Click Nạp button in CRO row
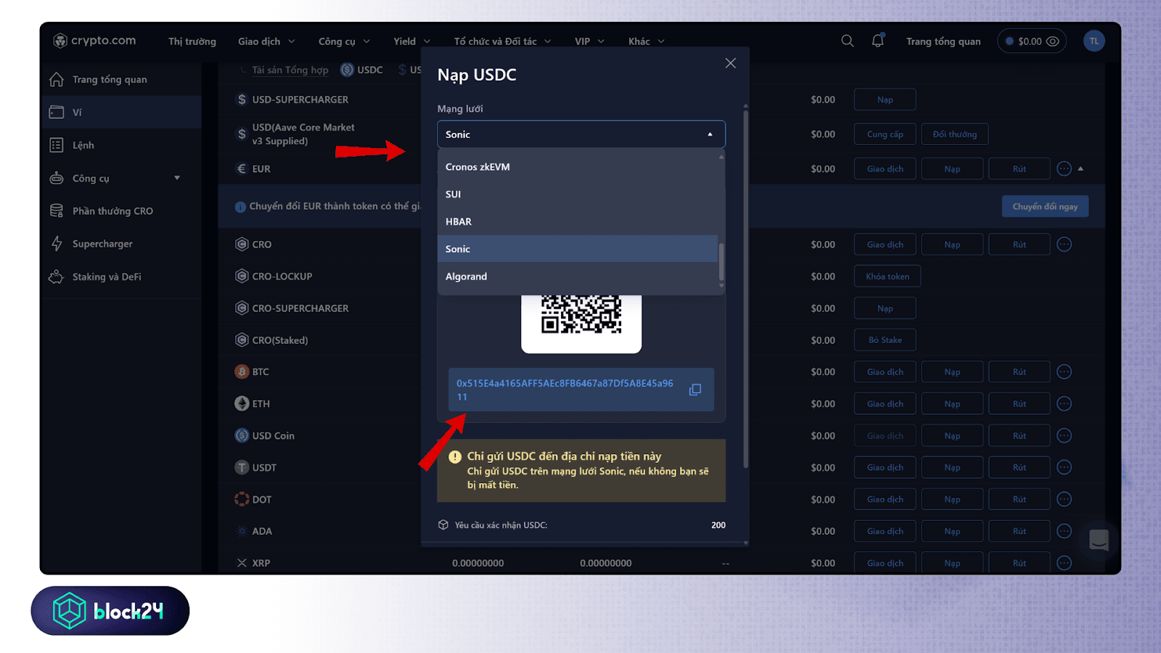 [953, 245]
